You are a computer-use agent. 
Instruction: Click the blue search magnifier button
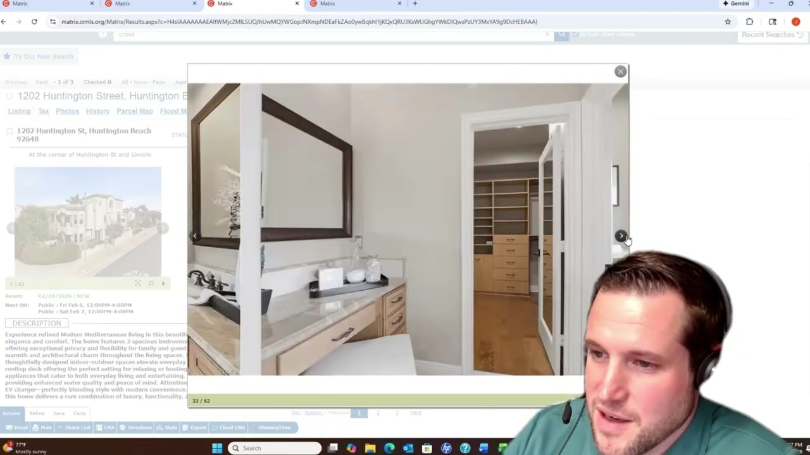point(561,35)
